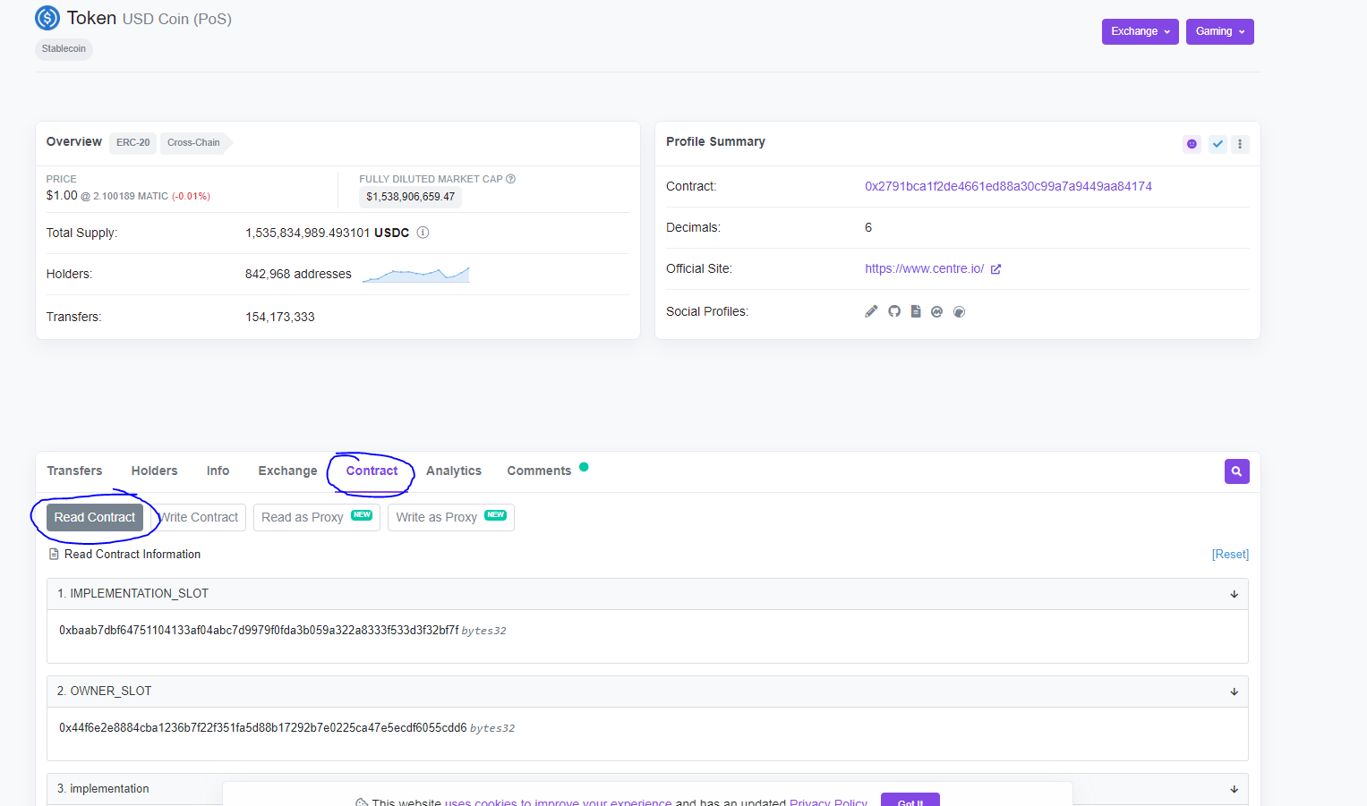1367x806 pixels.
Task: Click the total supply value 1,535,834,989.493101 USDC
Action: click(328, 233)
